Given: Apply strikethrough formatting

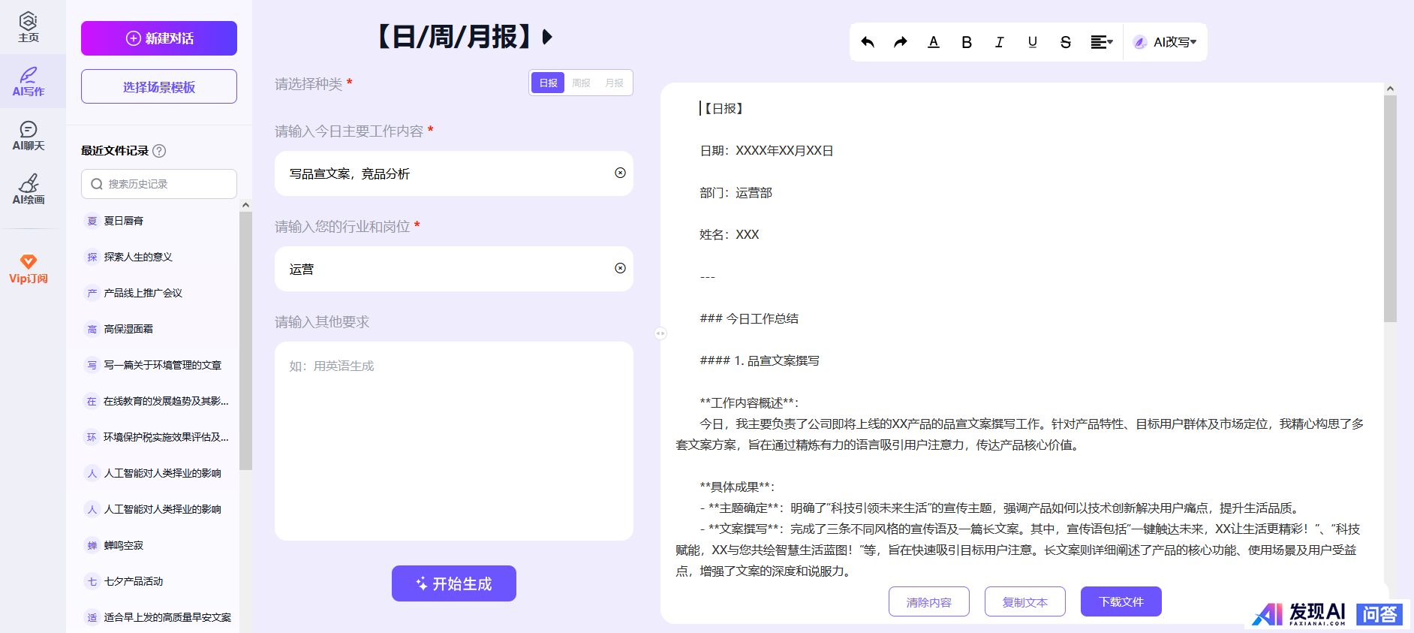Looking at the screenshot, I should click(x=1066, y=42).
